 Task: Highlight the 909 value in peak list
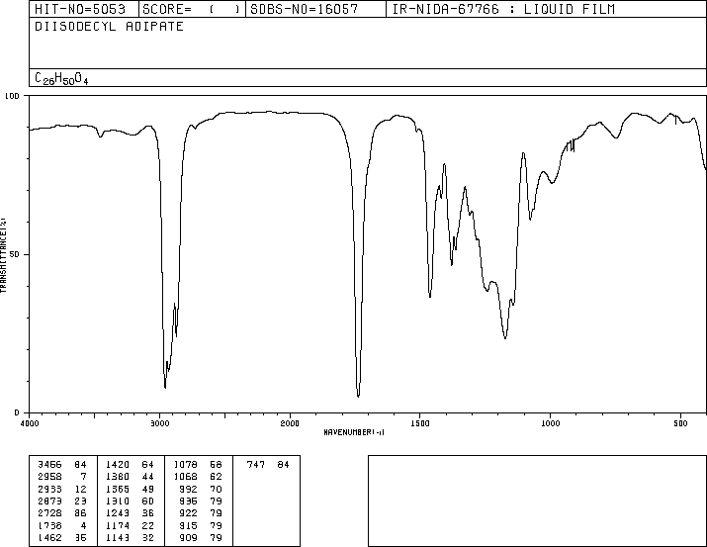188,537
